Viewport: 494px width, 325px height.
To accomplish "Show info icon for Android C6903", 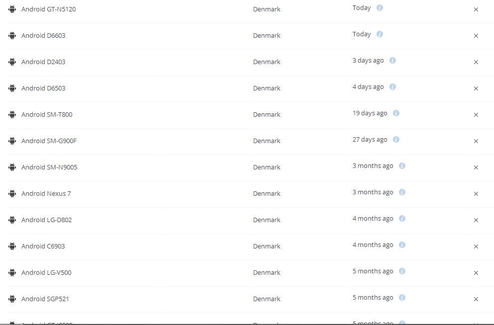I will pyautogui.click(x=402, y=244).
